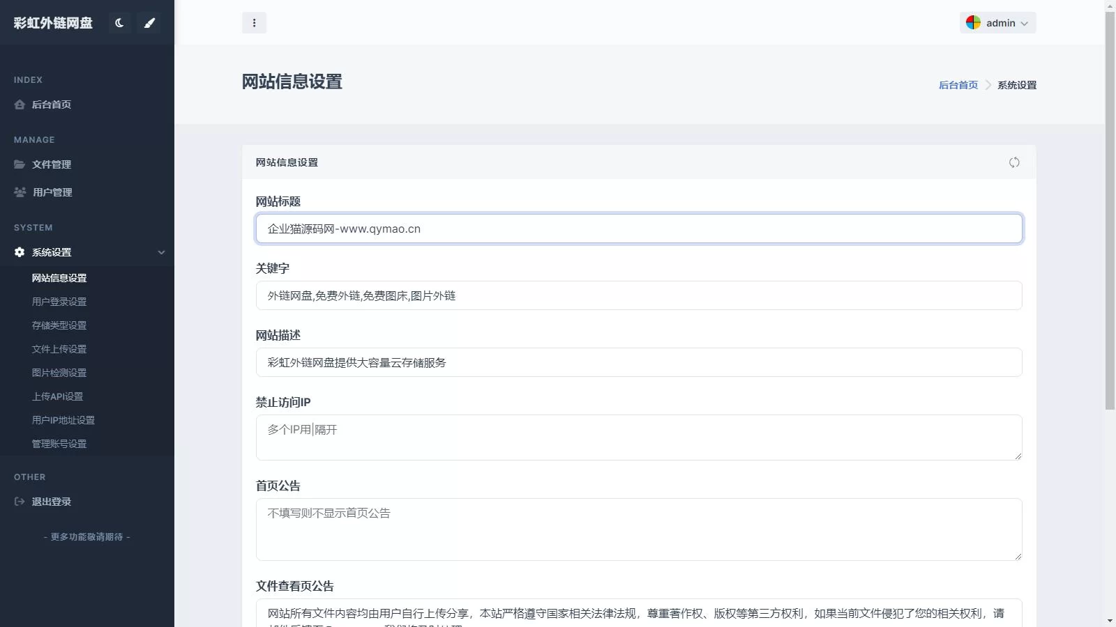Click the home icon beside 后台首页
The height and width of the screenshot is (627, 1116).
pos(19,104)
